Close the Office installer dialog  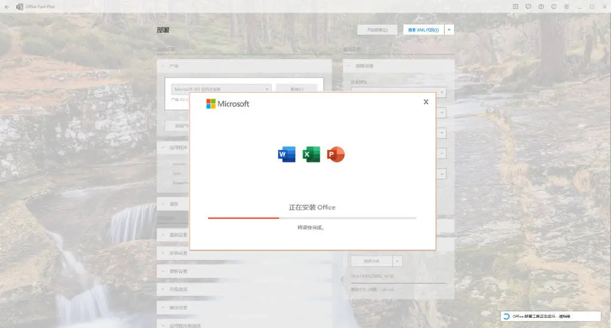pyautogui.click(x=426, y=102)
